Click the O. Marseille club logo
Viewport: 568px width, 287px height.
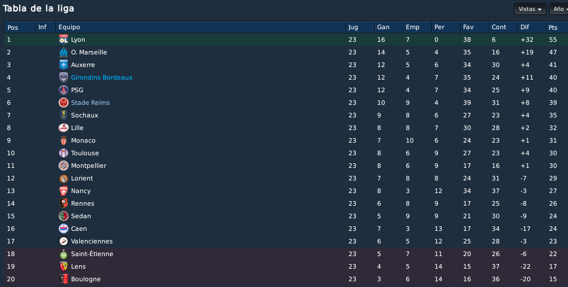pos(64,52)
